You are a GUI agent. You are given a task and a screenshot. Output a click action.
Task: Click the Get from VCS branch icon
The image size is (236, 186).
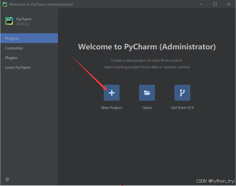(x=182, y=93)
